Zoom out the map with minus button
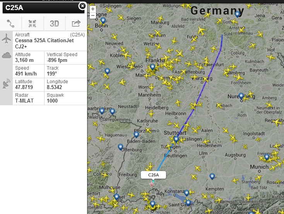 click(93, 15)
